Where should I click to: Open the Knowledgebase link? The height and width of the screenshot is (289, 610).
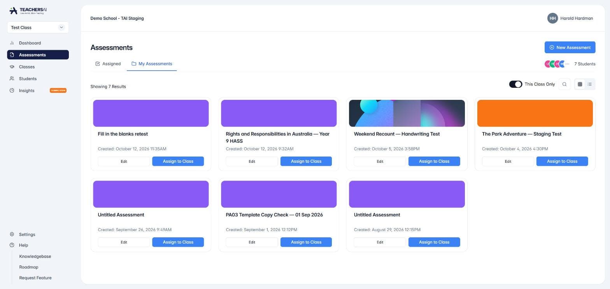coord(35,256)
